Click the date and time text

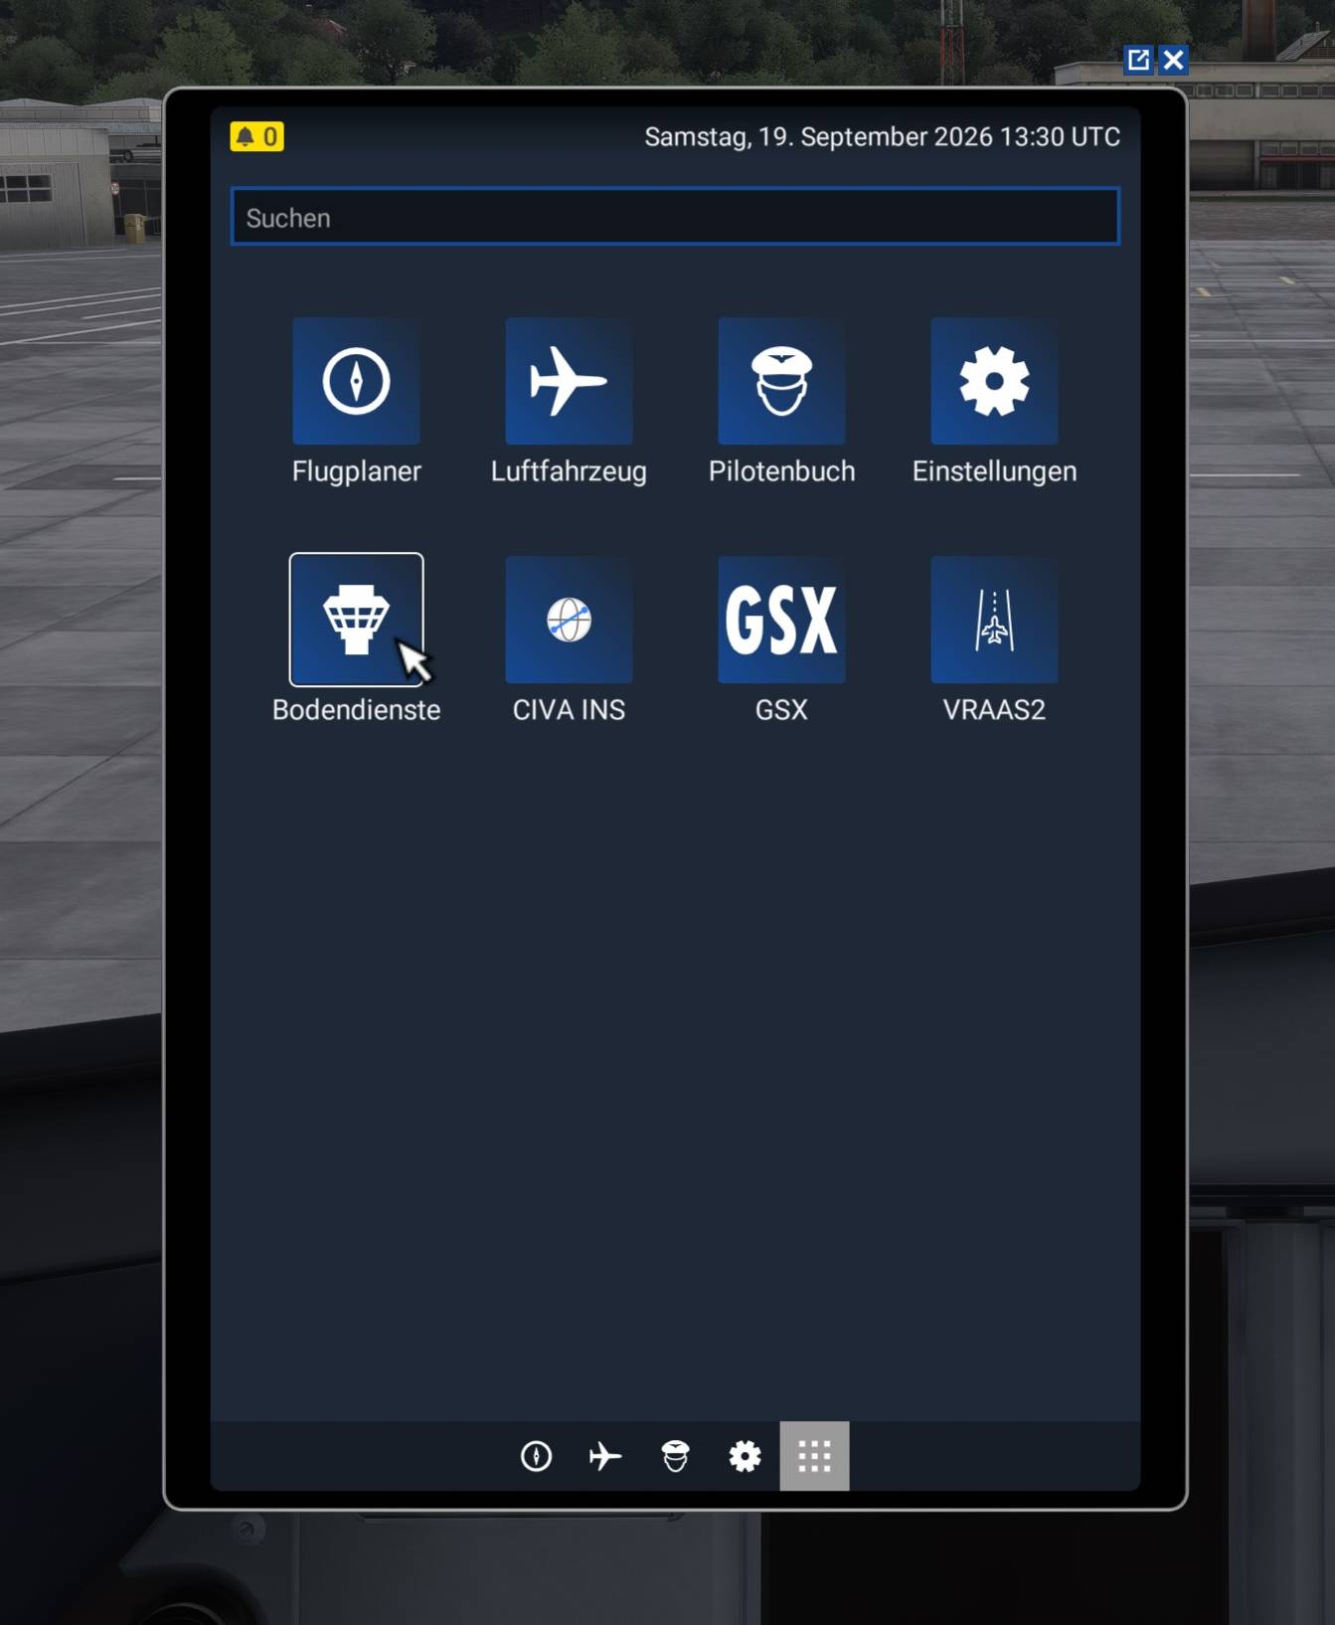tap(882, 137)
